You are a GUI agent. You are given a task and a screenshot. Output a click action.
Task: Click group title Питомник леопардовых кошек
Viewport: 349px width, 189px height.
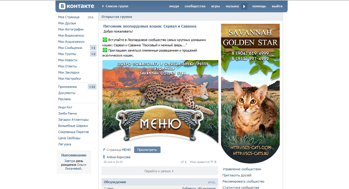[150, 26]
